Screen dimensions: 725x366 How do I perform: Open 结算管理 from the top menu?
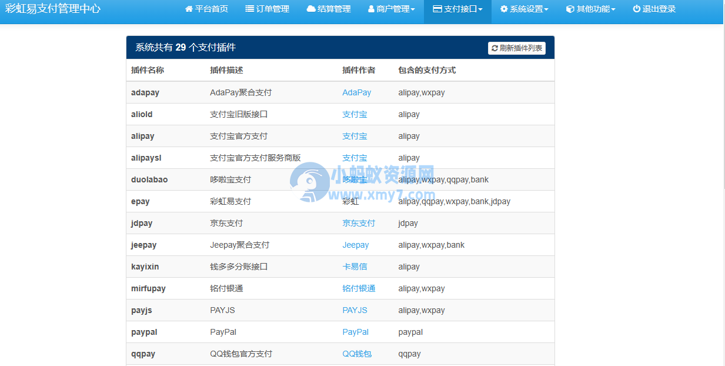coord(329,9)
